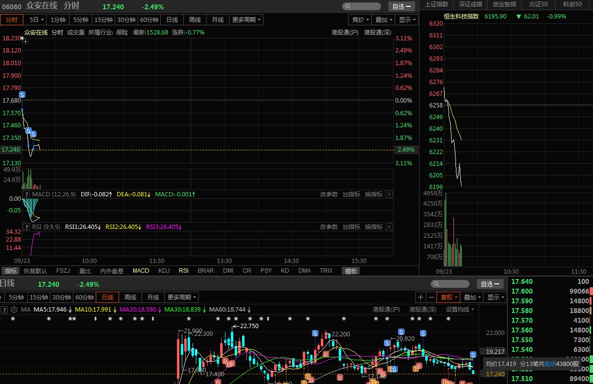This screenshot has height=384, width=593.
Task: Toggle the RSI indicator in the bottom indicator bar
Action: (183, 271)
